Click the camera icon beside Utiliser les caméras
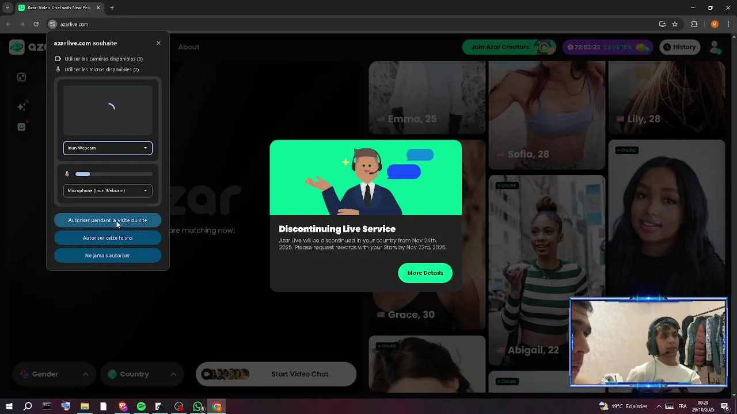Viewport: 737px width, 414px height. (x=58, y=59)
